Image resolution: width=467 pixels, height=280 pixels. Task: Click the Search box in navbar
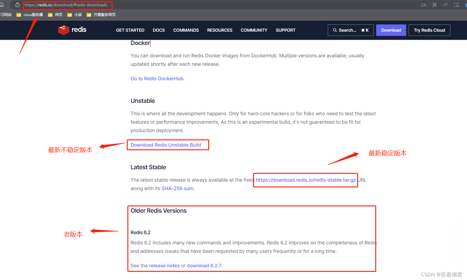coord(350,30)
